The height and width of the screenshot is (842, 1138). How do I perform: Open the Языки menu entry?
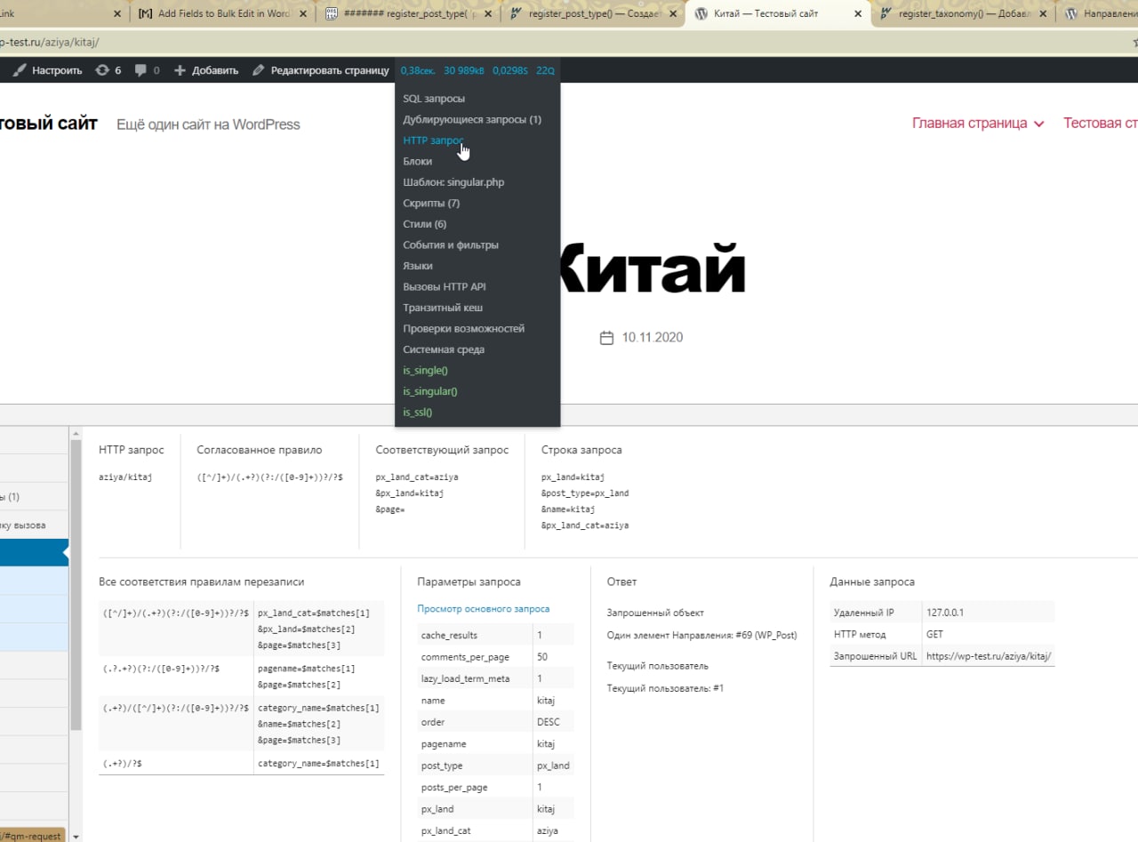click(x=418, y=266)
